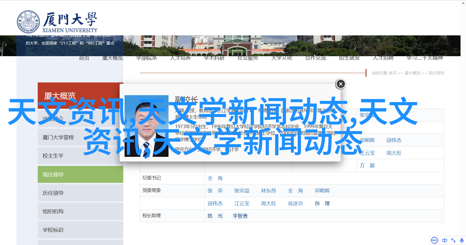Open the 合作交流 navigation item
The height and width of the screenshot is (245, 466).
coord(315,58)
